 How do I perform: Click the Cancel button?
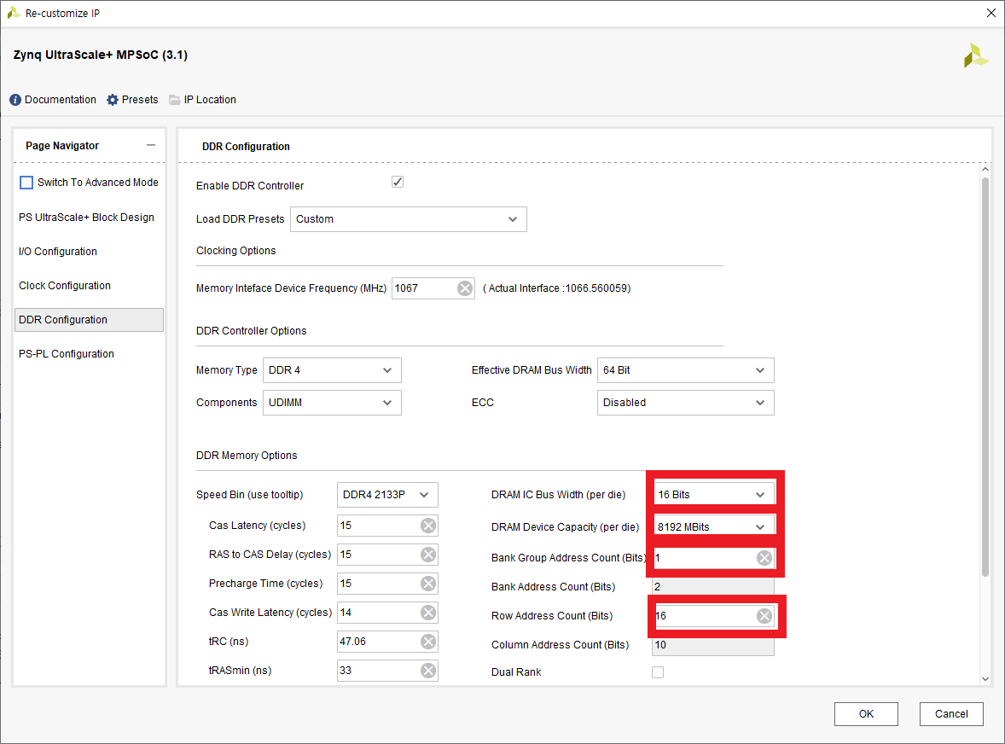951,714
